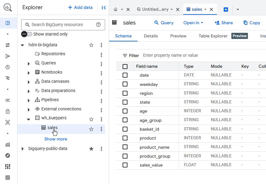Check the date field checkbox
This screenshot has height=184, width=266.
[x=125, y=75]
